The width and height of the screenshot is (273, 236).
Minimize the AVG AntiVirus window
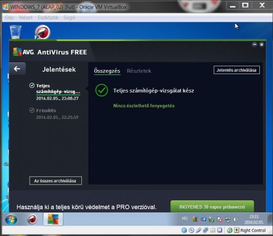(254, 44)
